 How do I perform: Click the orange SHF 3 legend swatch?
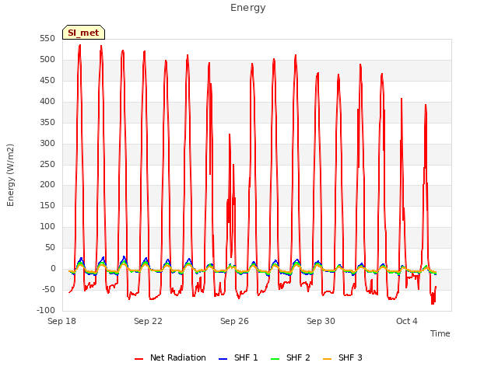tap(327, 359)
